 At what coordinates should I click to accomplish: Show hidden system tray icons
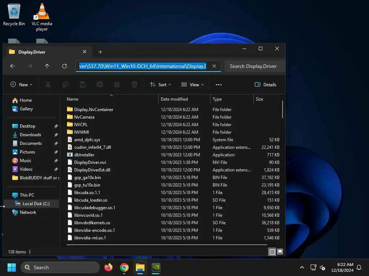(302, 267)
